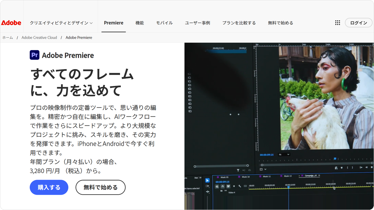Click the Step Back one frame icon
374x210 pixels.
(366, 167)
